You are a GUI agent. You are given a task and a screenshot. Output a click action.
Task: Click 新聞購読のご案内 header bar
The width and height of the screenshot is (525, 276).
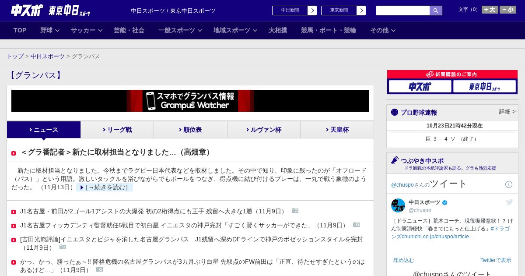pos(452,74)
